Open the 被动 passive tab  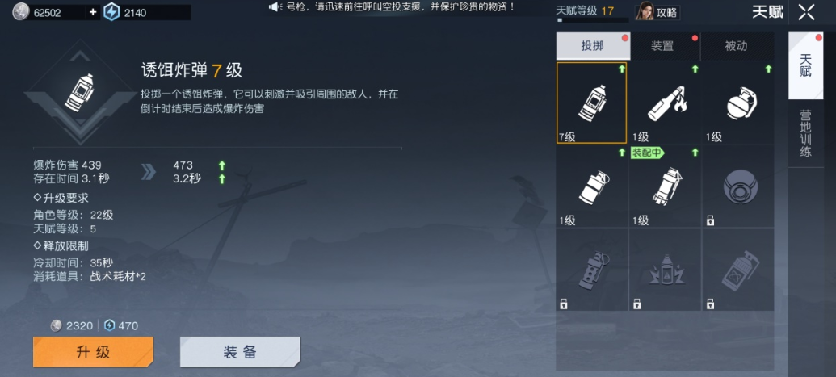tap(737, 46)
